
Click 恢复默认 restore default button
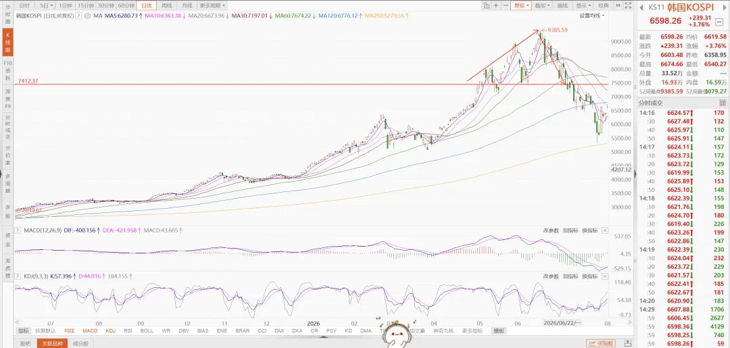pos(45,331)
